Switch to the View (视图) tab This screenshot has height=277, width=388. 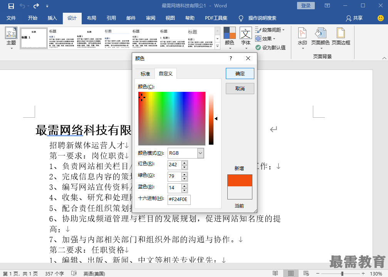[x=170, y=18]
